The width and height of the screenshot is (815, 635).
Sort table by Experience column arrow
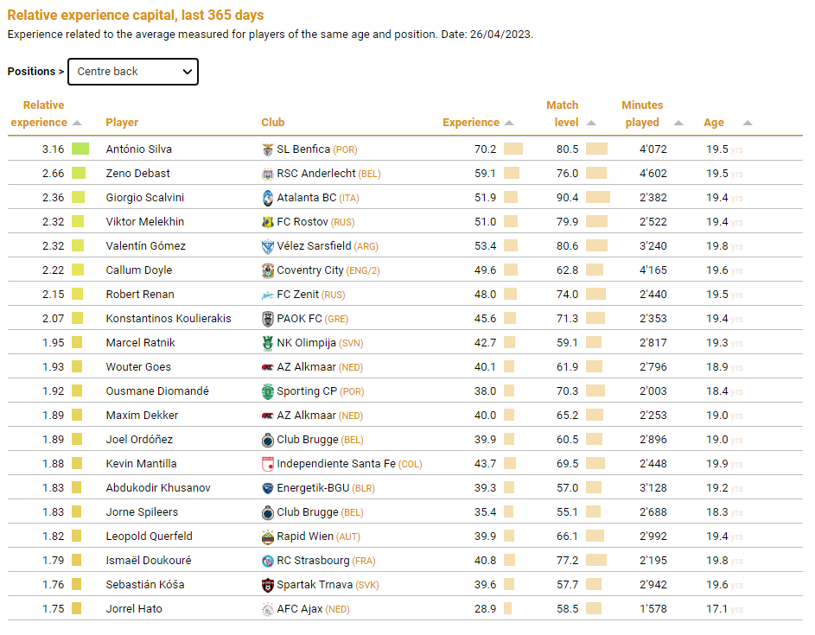(509, 123)
